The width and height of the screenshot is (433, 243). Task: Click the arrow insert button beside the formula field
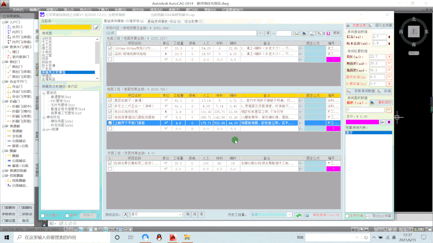[x=261, y=33]
